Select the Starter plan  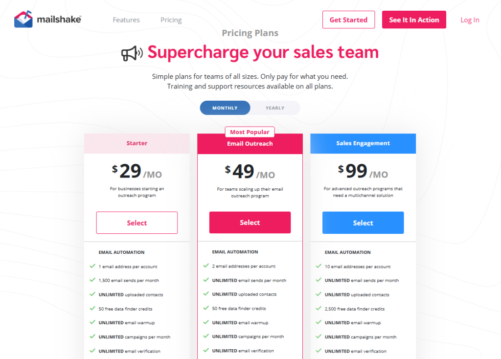[137, 223]
